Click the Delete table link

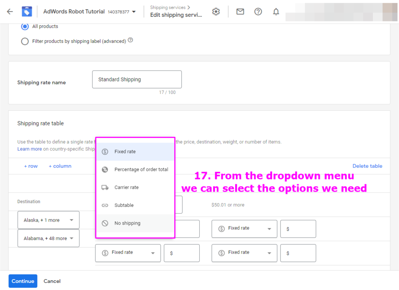click(x=367, y=166)
